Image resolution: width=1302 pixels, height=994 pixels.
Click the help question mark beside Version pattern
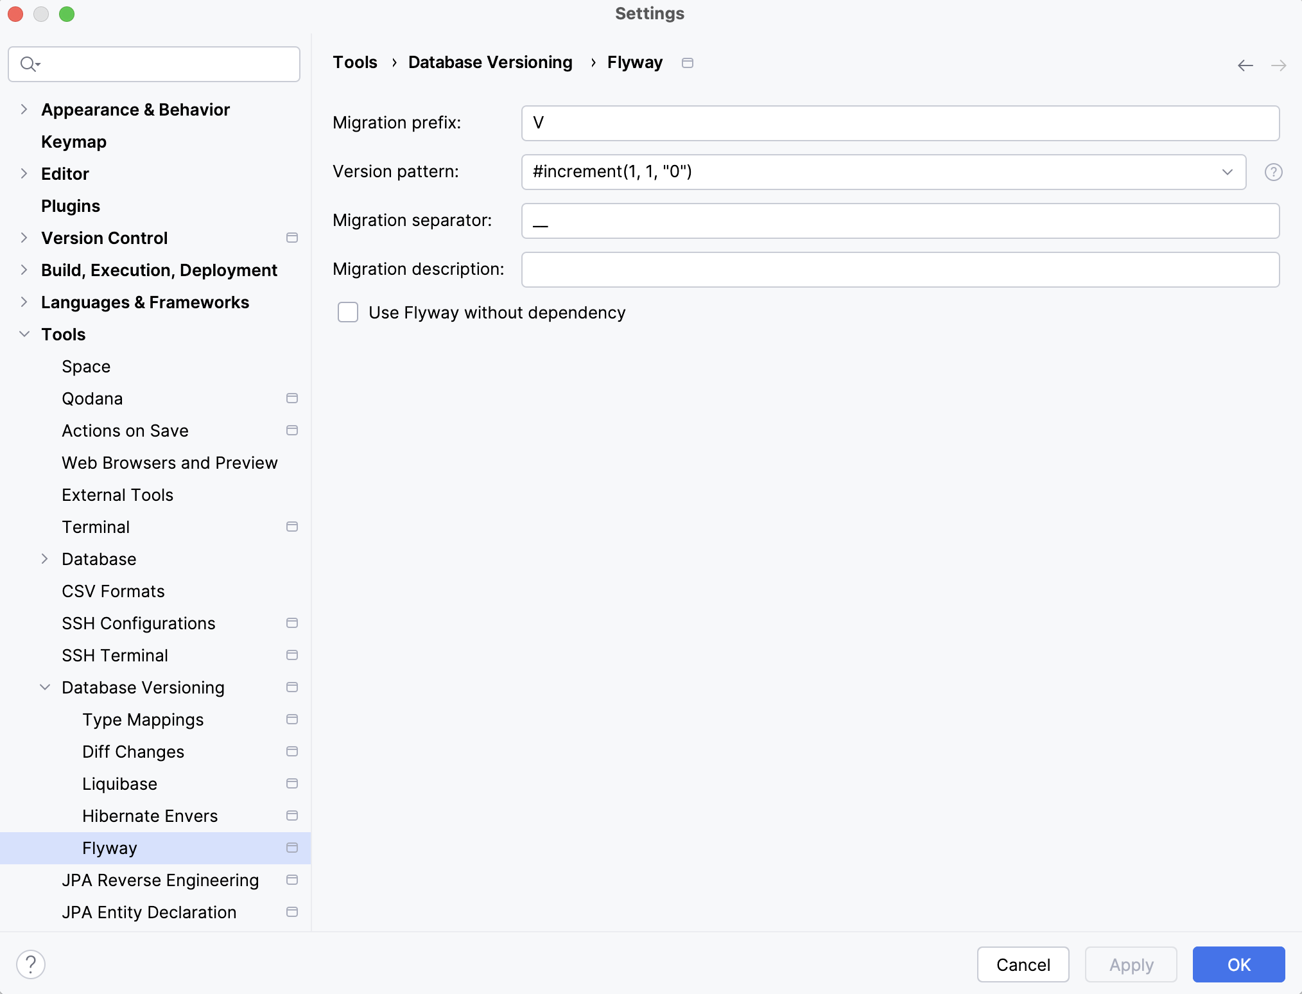(x=1272, y=172)
